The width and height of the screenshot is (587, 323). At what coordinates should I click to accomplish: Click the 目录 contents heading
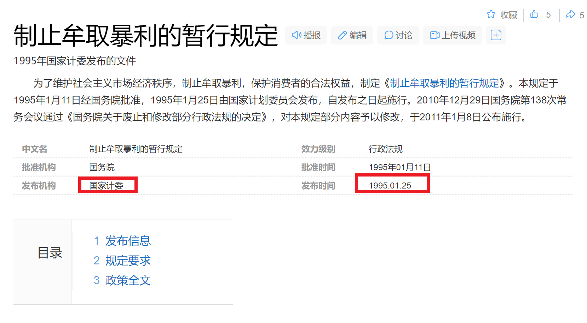(x=50, y=253)
